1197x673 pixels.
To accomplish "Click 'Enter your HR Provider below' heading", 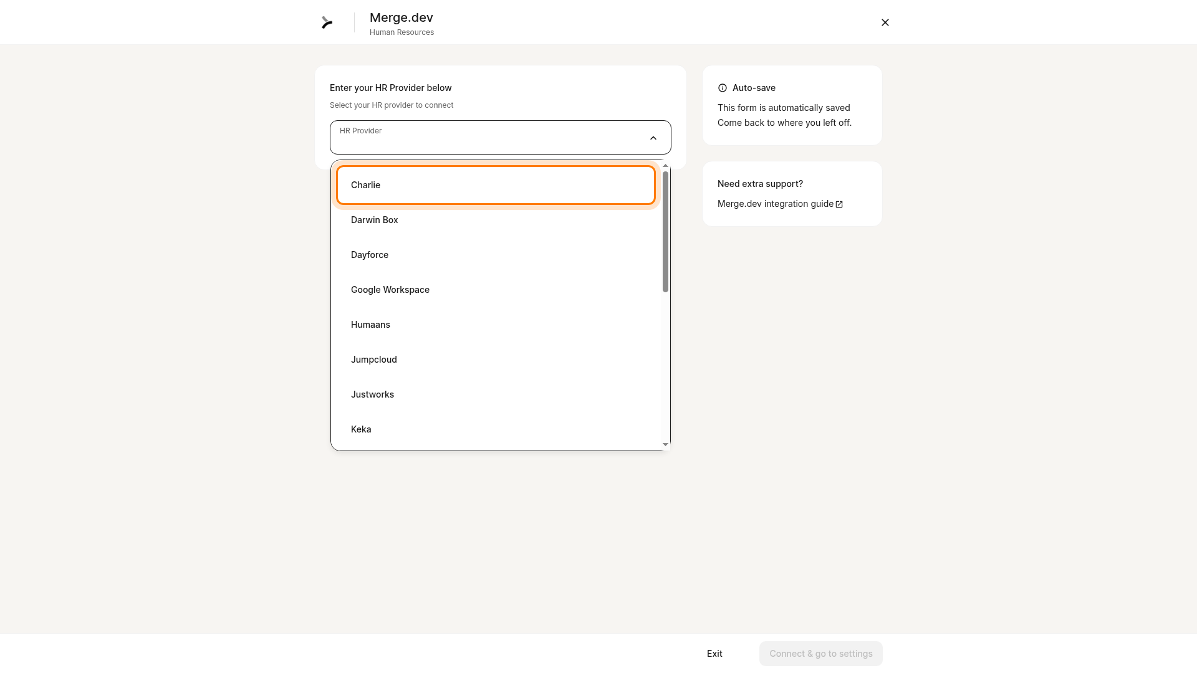I will pos(391,88).
